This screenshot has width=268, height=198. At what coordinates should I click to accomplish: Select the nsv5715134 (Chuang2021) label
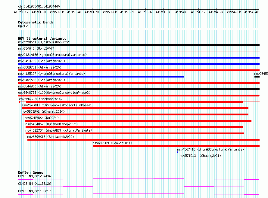click(200, 156)
